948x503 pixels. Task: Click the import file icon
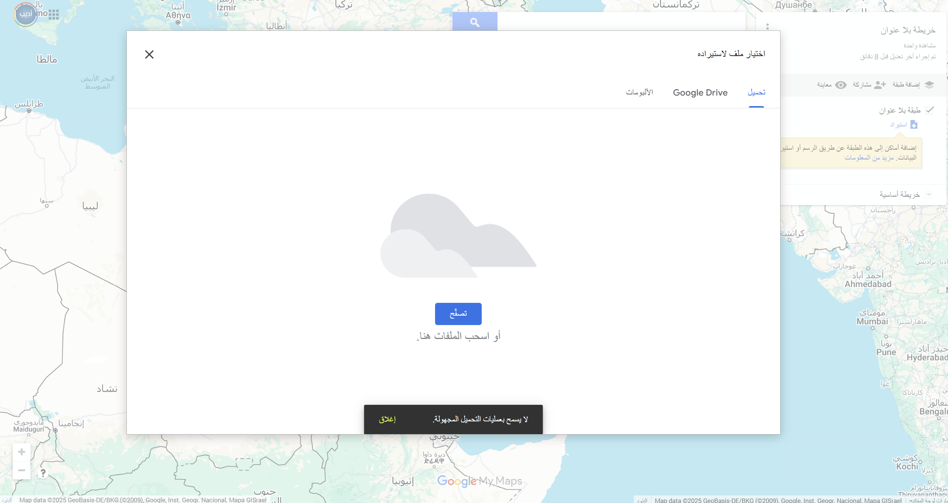click(914, 125)
